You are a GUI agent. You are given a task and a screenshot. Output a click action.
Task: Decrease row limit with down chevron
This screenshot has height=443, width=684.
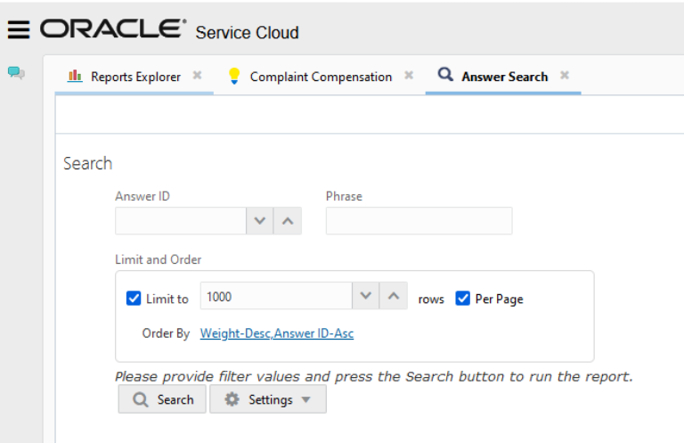pos(365,296)
